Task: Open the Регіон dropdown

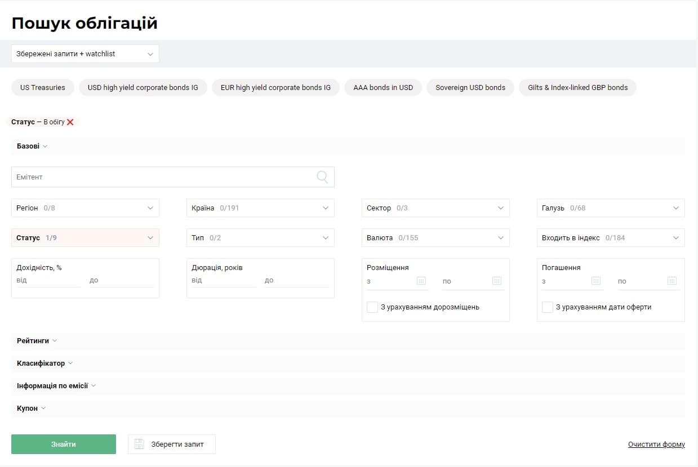Action: (x=85, y=208)
